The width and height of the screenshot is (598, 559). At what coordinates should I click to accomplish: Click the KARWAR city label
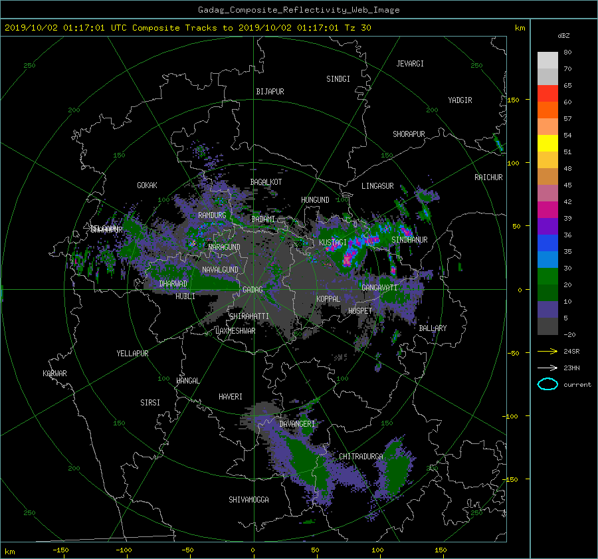54,373
